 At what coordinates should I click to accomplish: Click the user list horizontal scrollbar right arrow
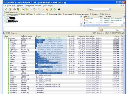[x=122, y=25]
